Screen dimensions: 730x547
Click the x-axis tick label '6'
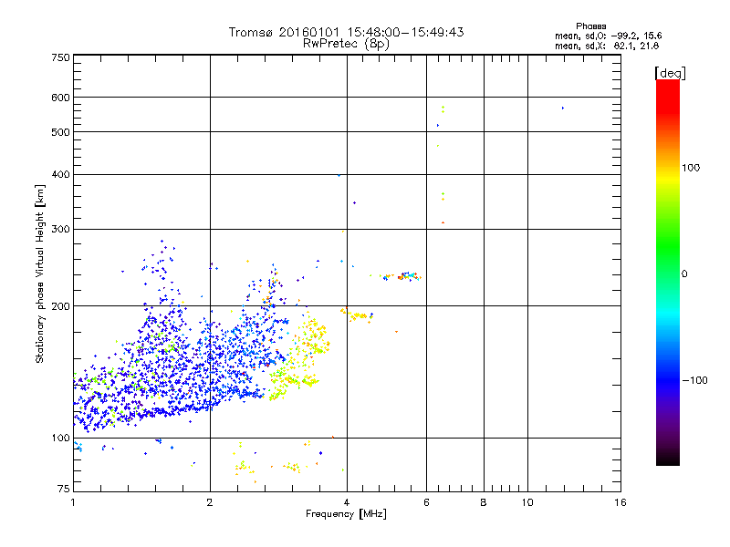[x=426, y=502]
